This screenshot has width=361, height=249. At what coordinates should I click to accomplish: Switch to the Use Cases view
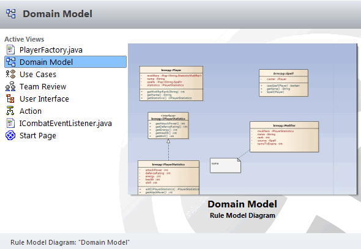coord(38,74)
